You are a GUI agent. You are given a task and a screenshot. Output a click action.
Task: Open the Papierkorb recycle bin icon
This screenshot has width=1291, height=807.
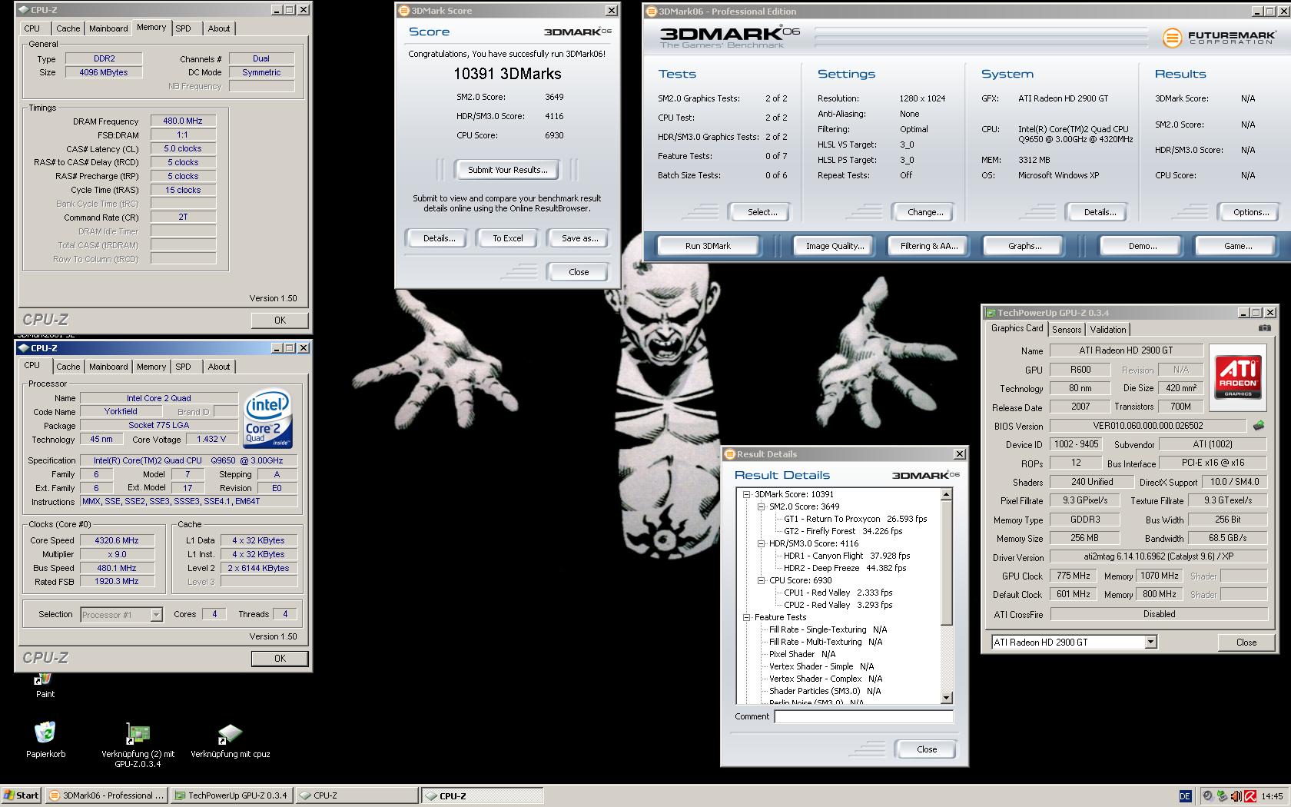(45, 739)
